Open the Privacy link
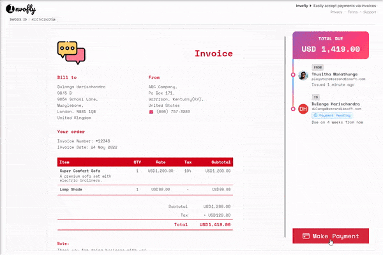This screenshot has width=383, height=255. tap(336, 12)
